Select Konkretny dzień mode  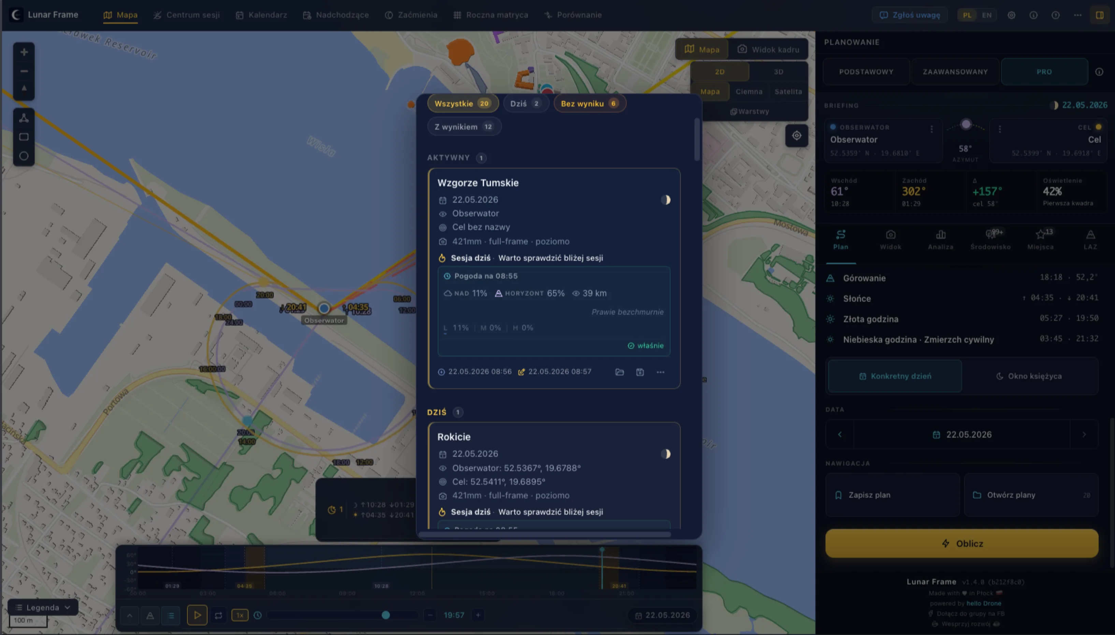click(895, 376)
